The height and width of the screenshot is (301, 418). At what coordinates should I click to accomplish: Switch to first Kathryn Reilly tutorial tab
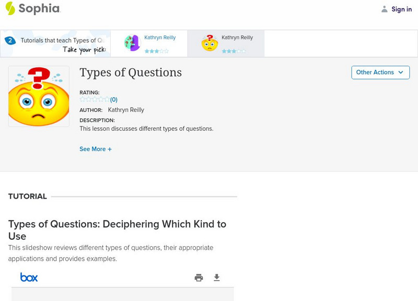[160, 38]
